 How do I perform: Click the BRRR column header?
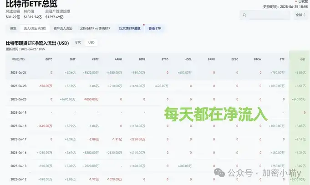pos(211,59)
